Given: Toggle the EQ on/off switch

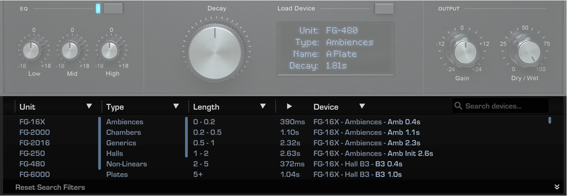Looking at the screenshot, I should [113, 8].
